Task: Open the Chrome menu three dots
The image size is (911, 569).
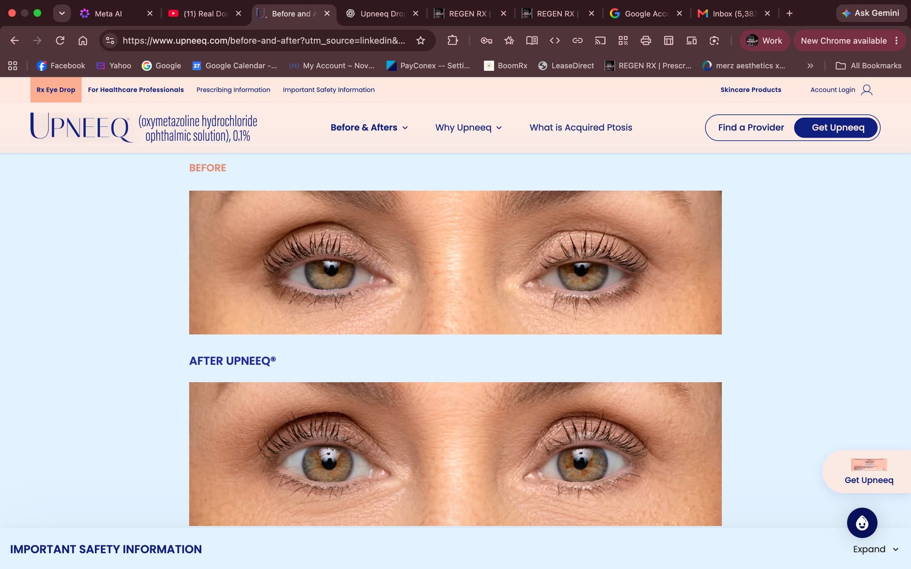Action: (896, 41)
